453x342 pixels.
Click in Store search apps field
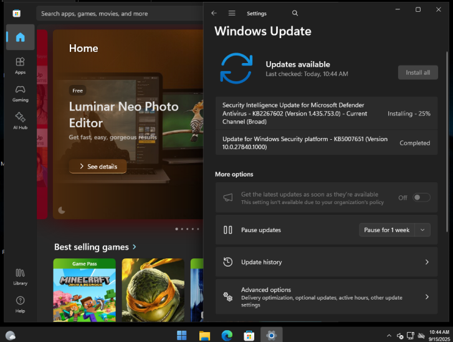point(120,14)
